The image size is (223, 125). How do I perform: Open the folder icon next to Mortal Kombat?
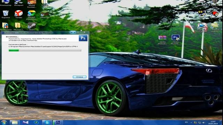click(x=45, y=3)
